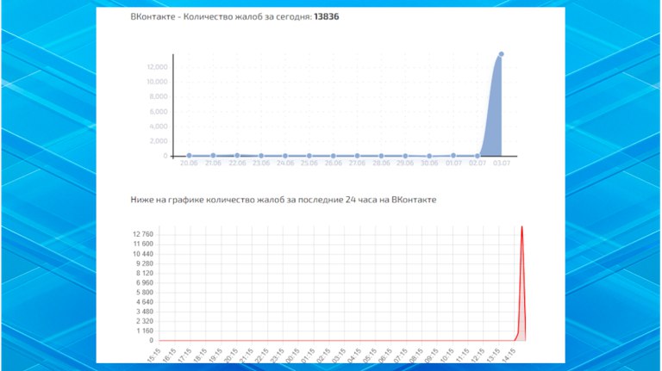Click the 02.07 data point marker

click(x=478, y=156)
